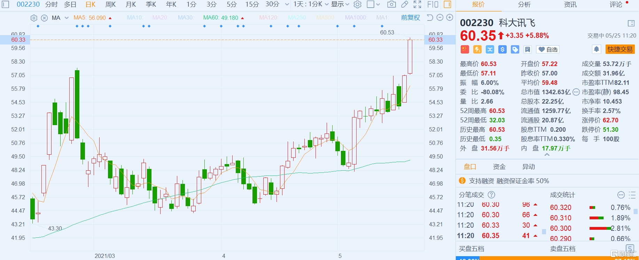The width and height of the screenshot is (639, 260).
Task: Switch to 资金 capital flow tab
Action: pos(499,167)
